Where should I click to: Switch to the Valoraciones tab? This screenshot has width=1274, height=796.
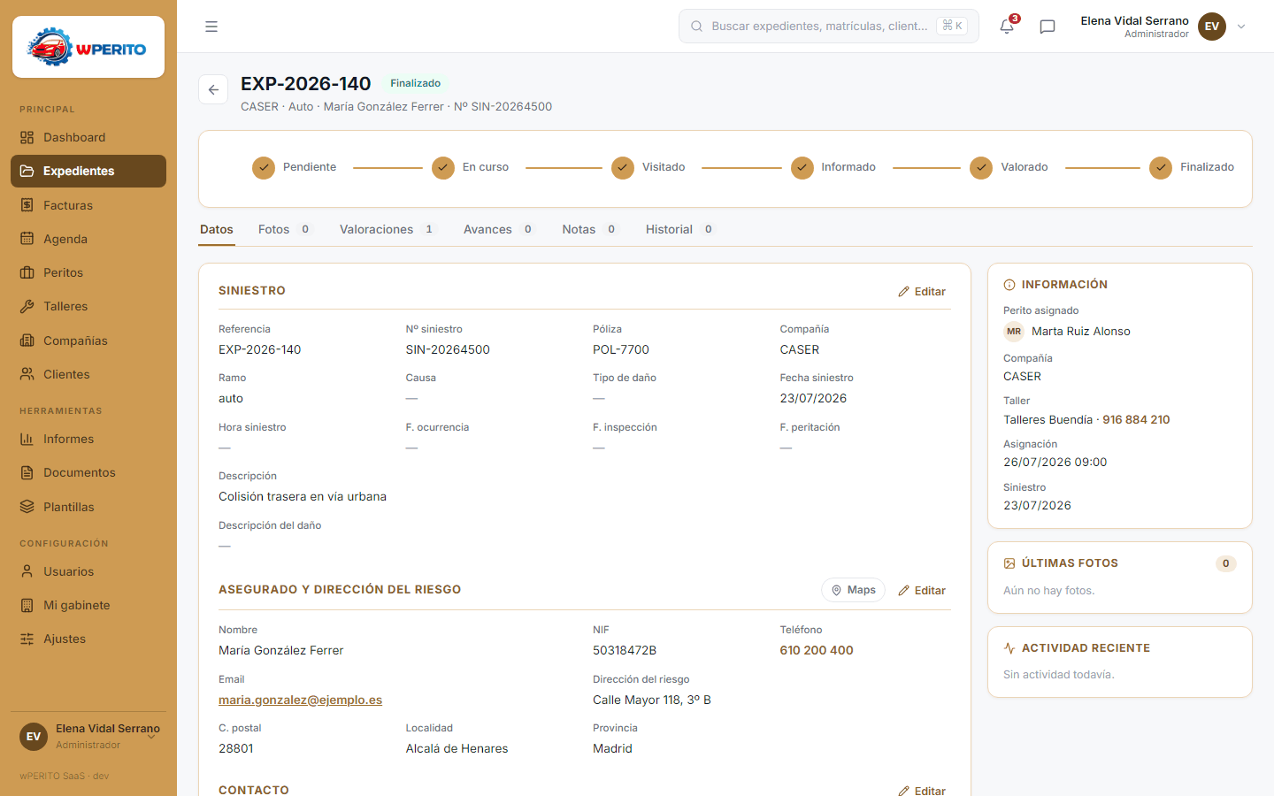[388, 229]
